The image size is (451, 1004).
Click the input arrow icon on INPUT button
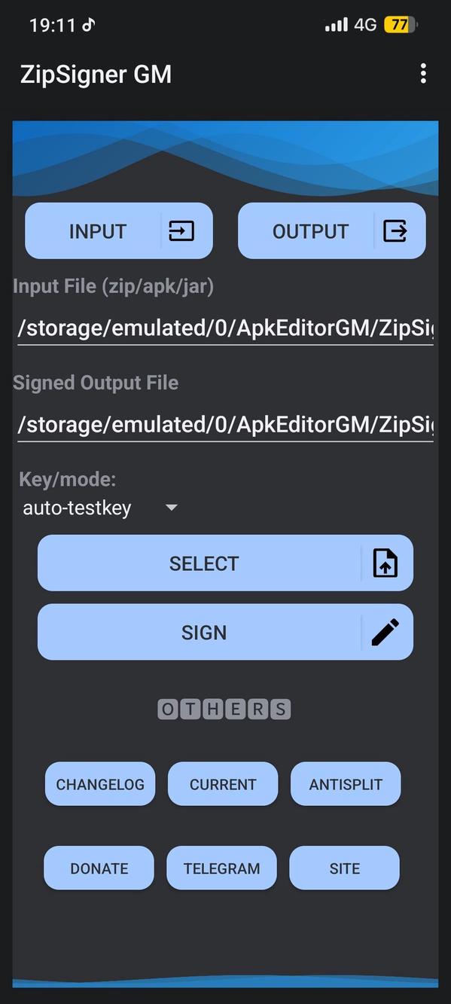(181, 230)
